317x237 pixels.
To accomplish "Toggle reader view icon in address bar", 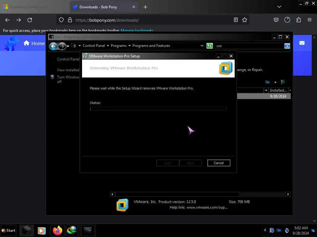I will pyautogui.click(x=236, y=20).
